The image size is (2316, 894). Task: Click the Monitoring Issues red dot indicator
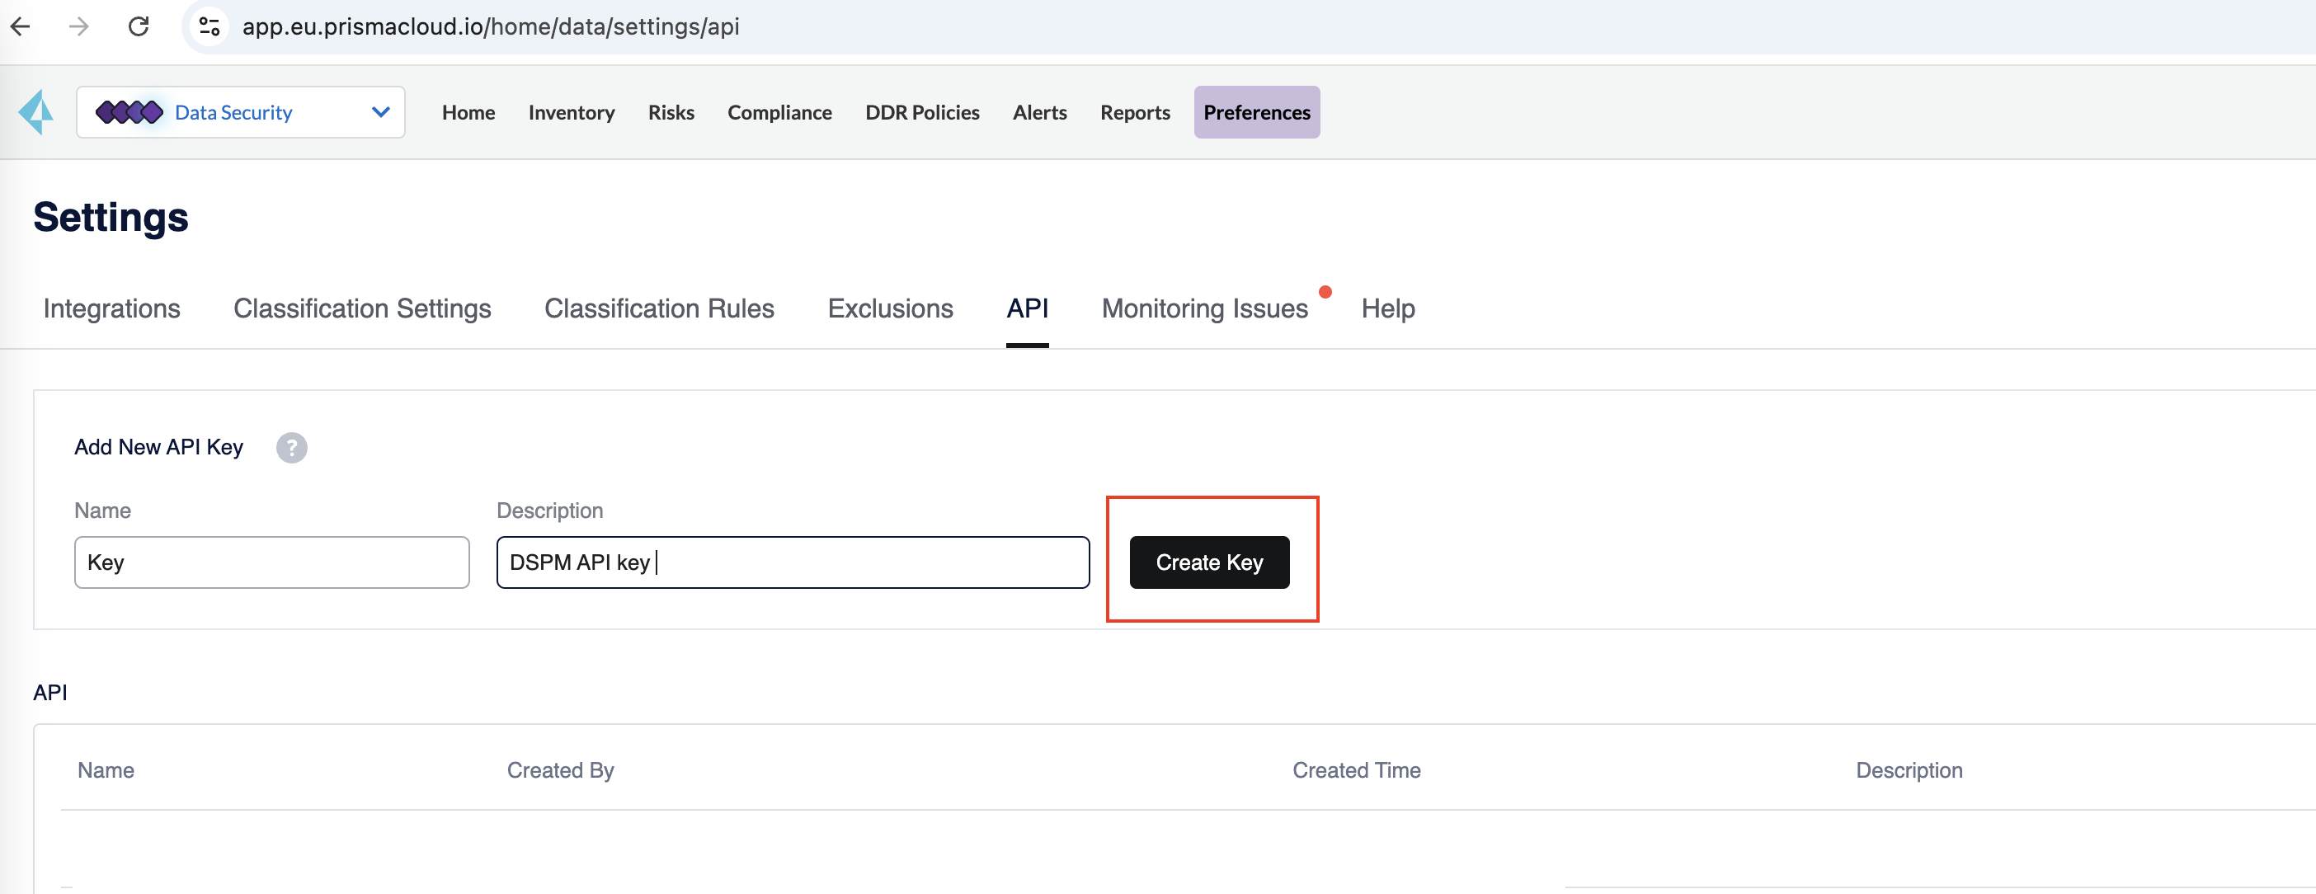[1326, 293]
